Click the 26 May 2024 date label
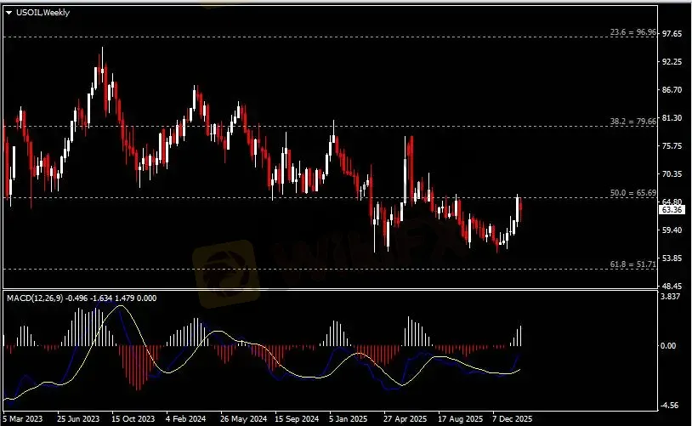This screenshot has width=692, height=426. tap(244, 418)
